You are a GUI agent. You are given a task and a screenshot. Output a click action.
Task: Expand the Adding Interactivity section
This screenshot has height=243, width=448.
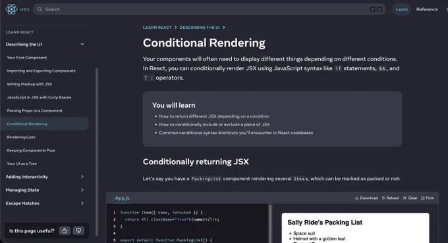coord(45,177)
